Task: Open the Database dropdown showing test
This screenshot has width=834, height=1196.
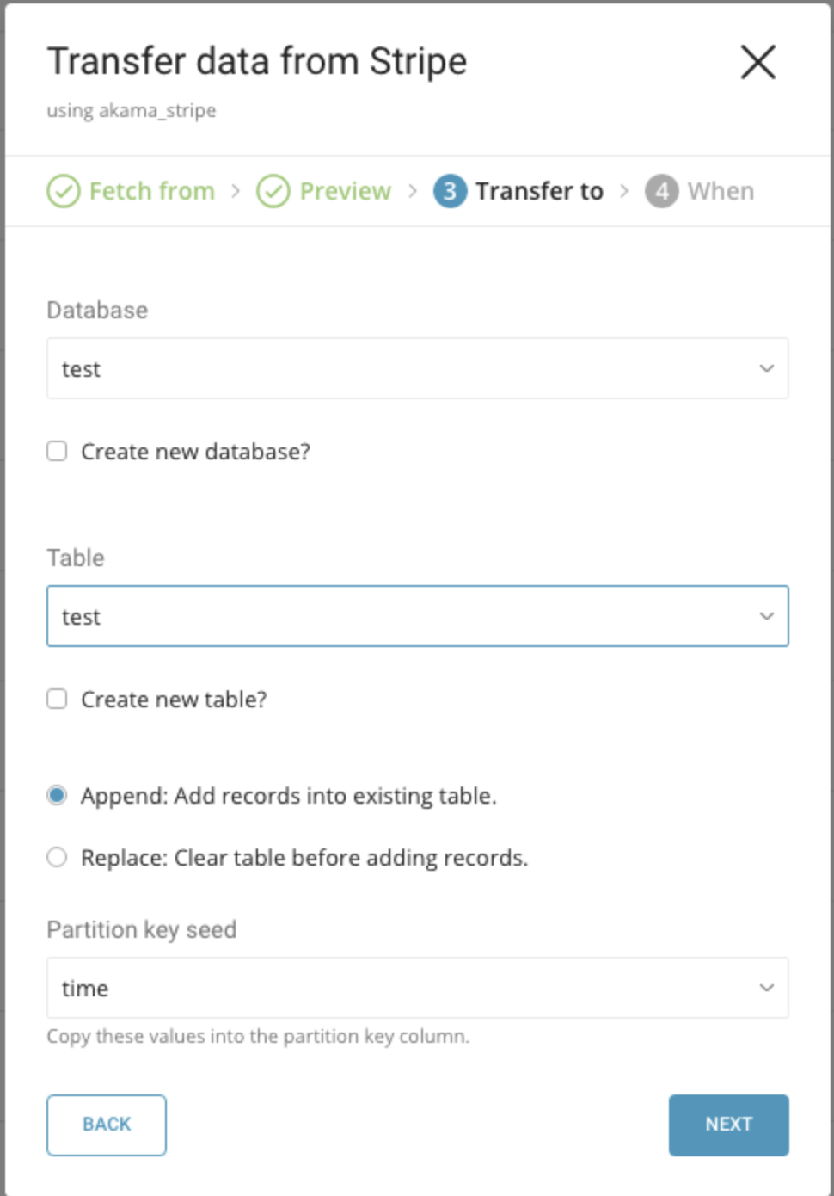Action: pos(404,368)
